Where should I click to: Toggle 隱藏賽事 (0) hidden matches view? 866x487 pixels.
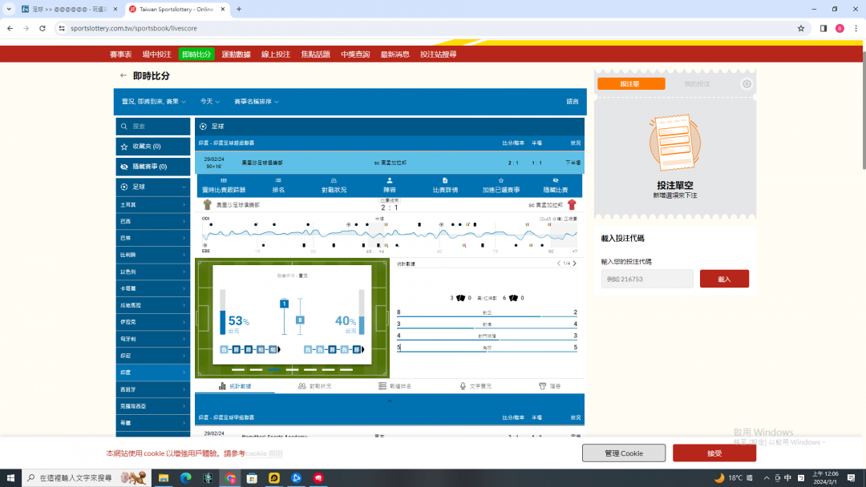coord(153,167)
